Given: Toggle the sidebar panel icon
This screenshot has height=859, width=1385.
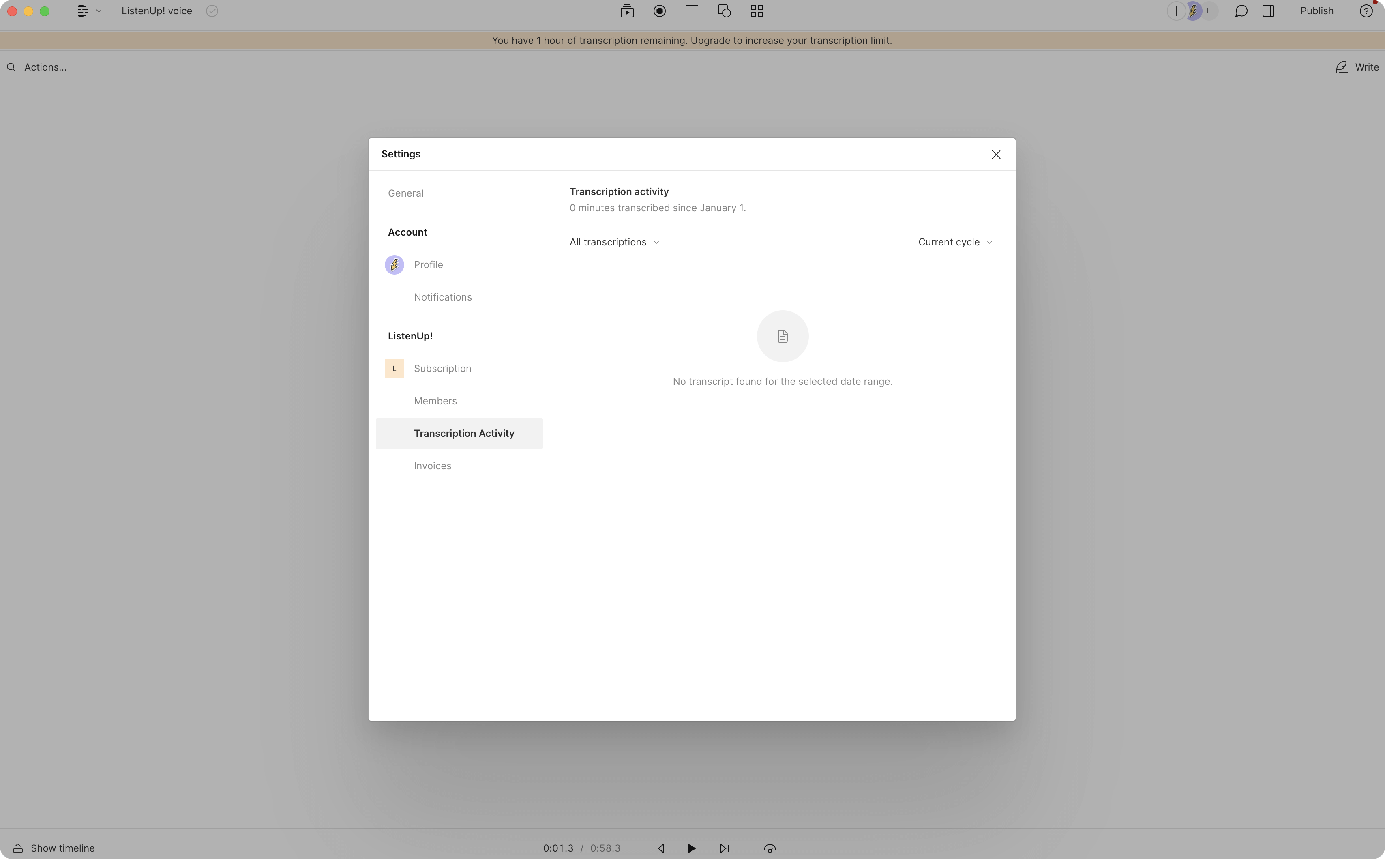Looking at the screenshot, I should click(1268, 11).
